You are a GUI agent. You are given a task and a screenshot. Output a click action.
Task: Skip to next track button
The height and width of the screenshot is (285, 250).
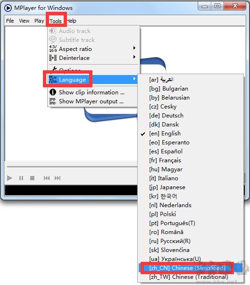pyautogui.click(x=58, y=178)
